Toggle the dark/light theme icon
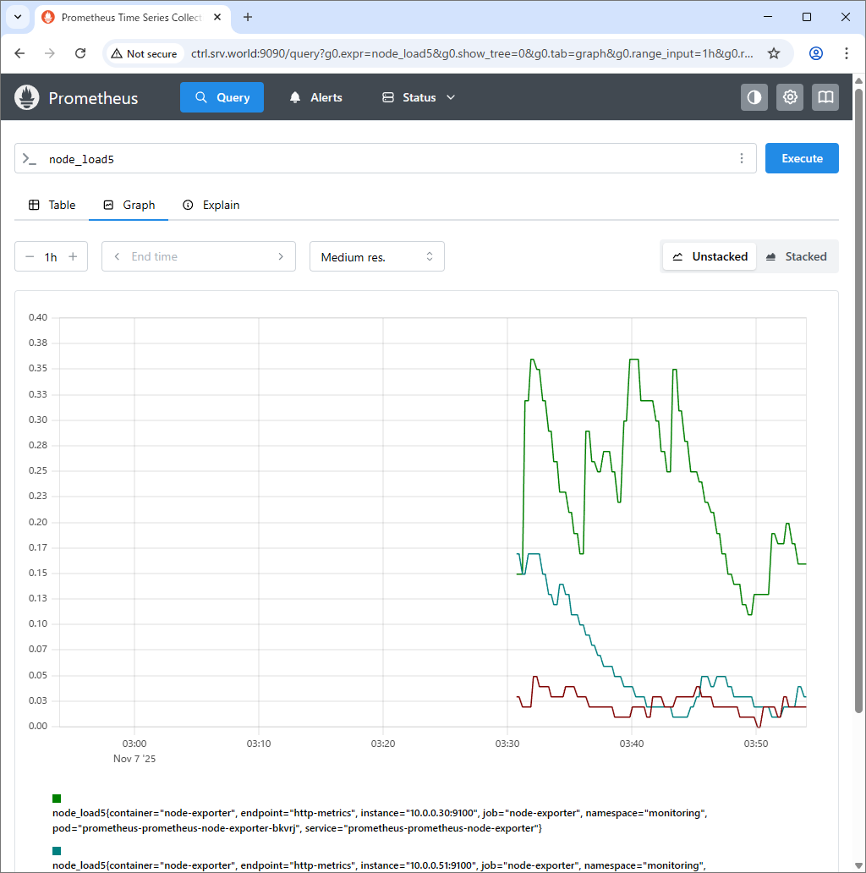The width and height of the screenshot is (866, 873). tap(754, 97)
